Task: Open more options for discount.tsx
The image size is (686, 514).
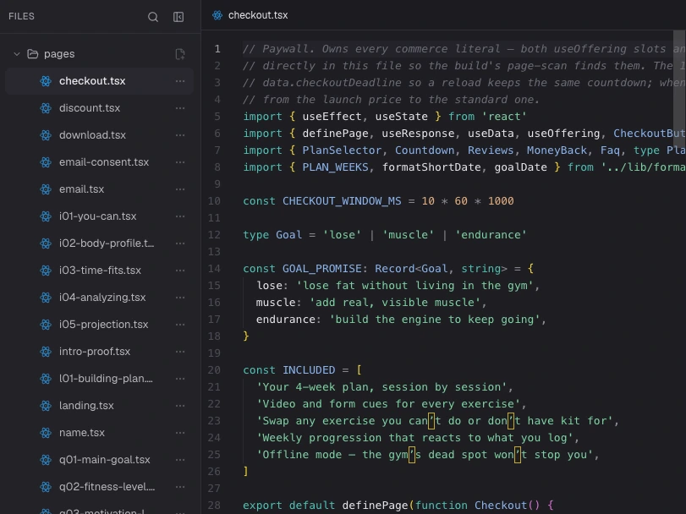Action: tap(180, 108)
